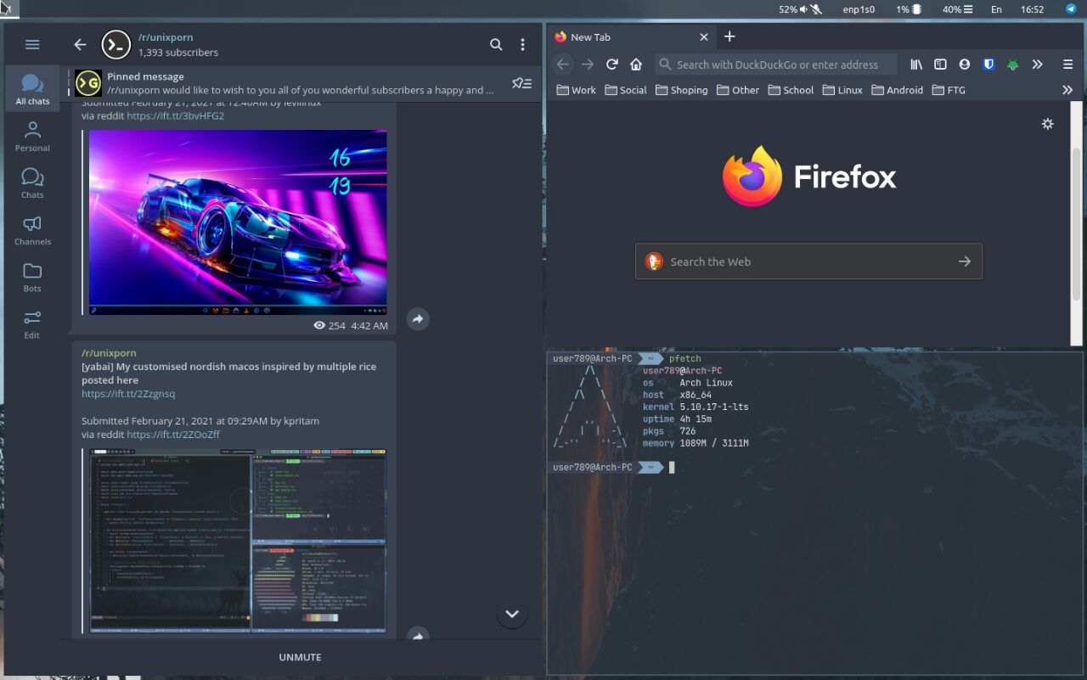
Task: Open the neon car screenshot image
Action: pyautogui.click(x=238, y=222)
